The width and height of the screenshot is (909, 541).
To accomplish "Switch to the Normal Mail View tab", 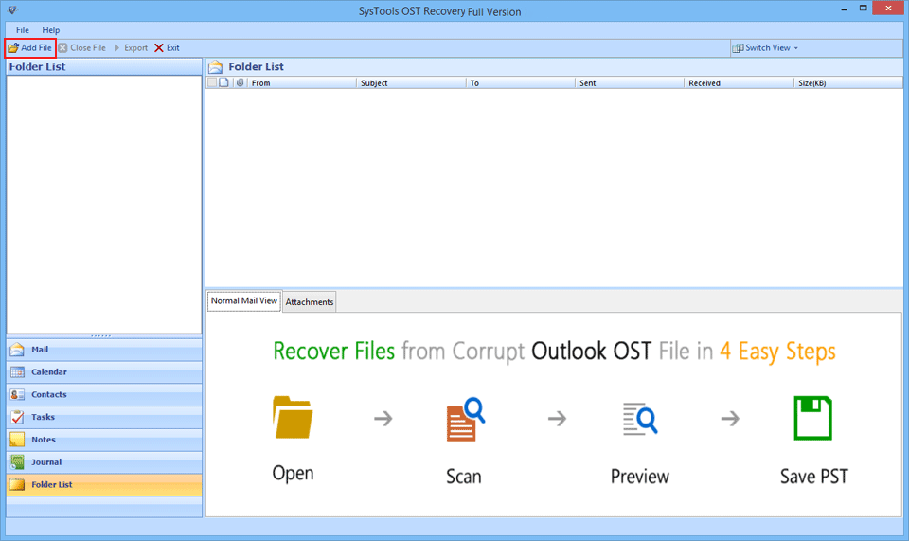I will click(x=244, y=301).
